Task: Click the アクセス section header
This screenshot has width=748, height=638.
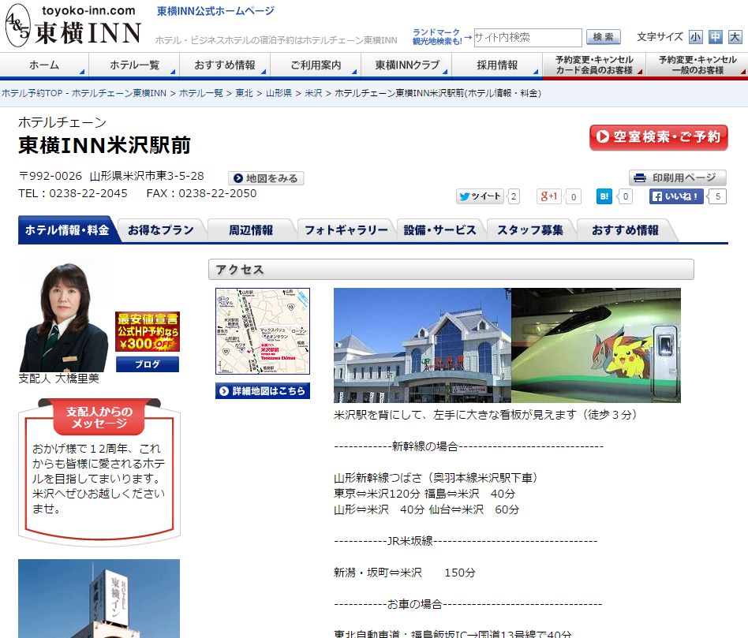Action: (x=451, y=270)
